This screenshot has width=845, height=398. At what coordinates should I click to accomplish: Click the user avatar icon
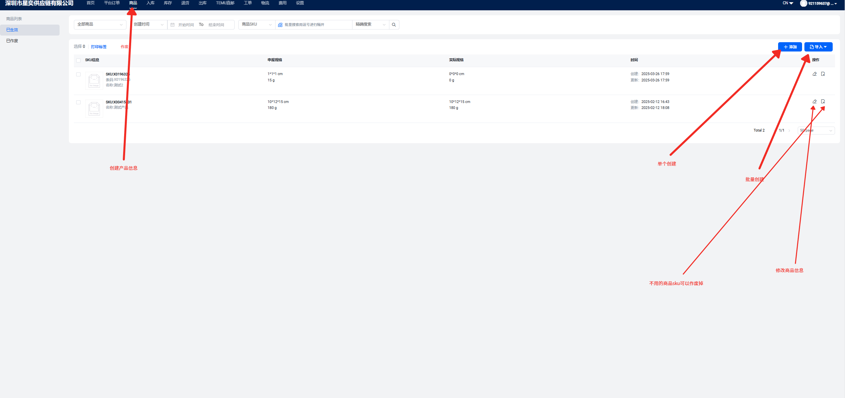[x=803, y=3]
